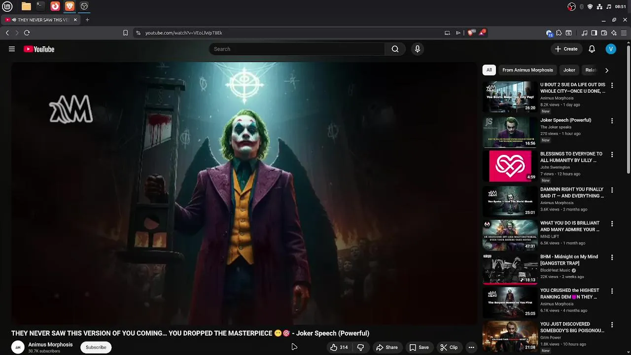Toggle the browser sidebar panel
The image size is (631, 355).
594,33
